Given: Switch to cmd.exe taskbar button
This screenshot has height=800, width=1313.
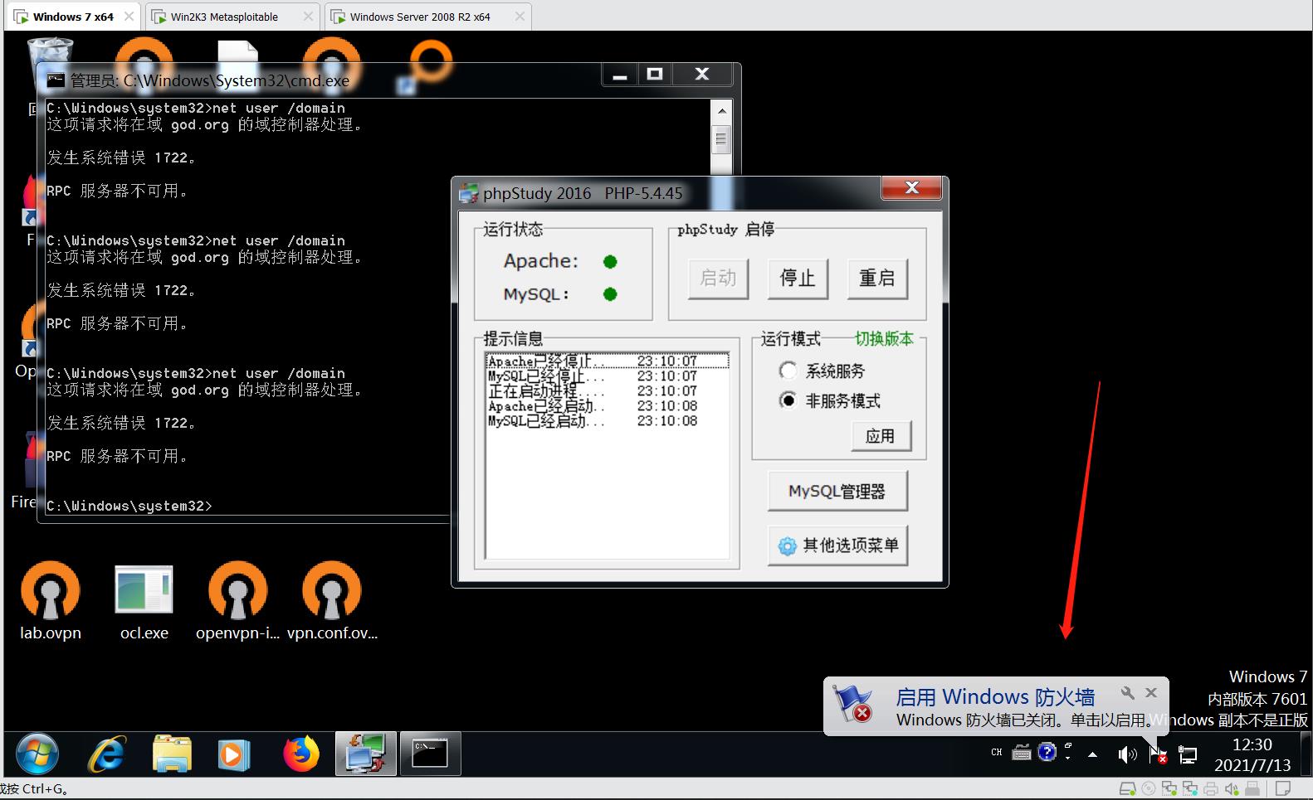Looking at the screenshot, I should click(x=430, y=754).
